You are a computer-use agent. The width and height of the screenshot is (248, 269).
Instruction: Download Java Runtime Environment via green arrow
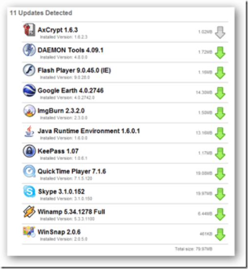point(220,134)
